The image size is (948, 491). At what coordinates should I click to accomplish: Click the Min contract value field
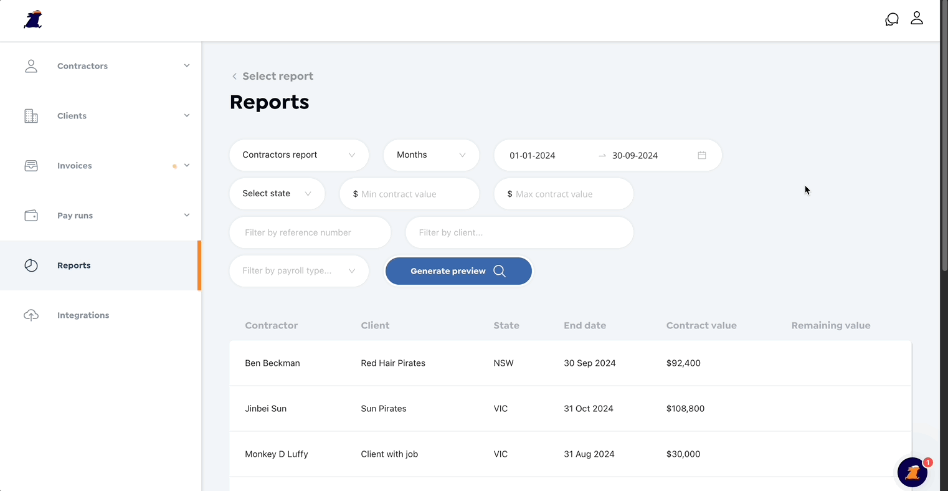pyautogui.click(x=409, y=194)
